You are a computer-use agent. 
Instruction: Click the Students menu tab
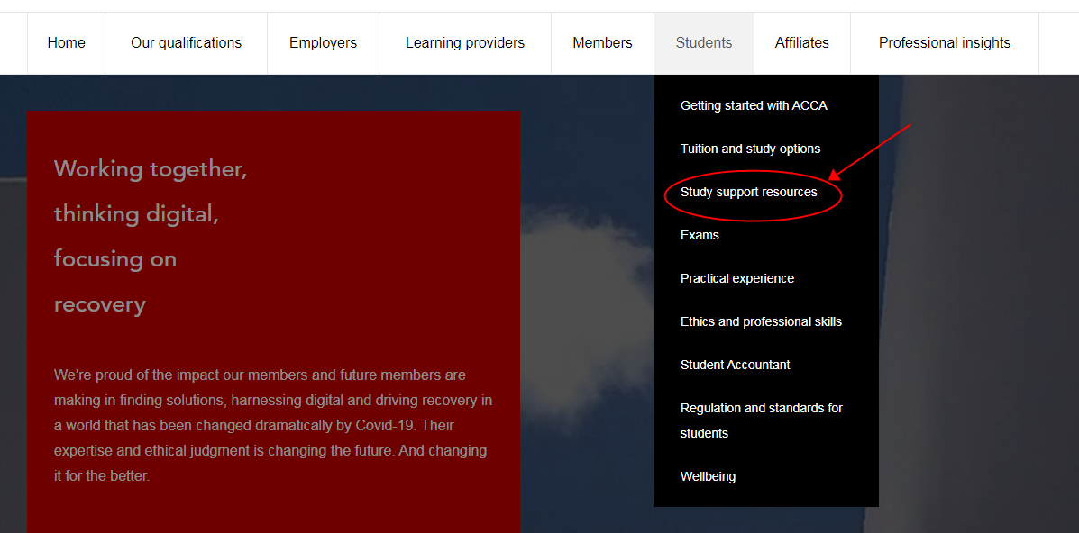point(704,43)
